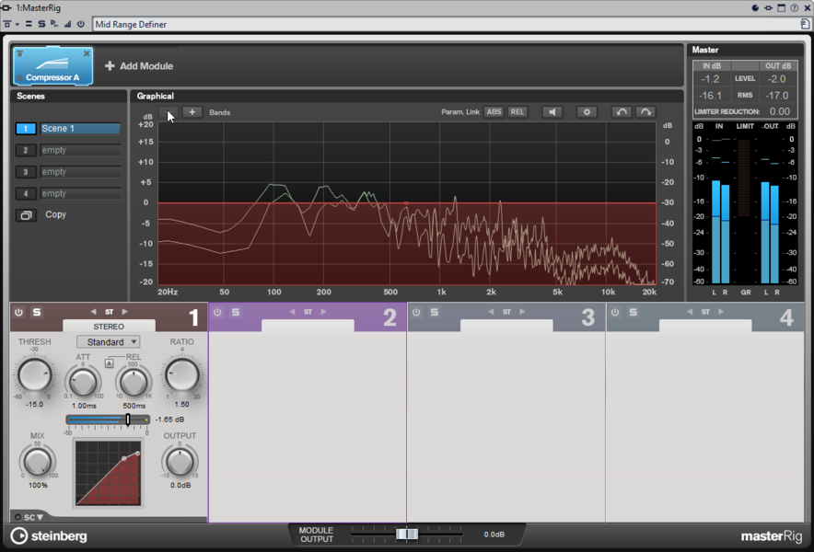Click the OUTPUT knob on band 1
Image resolution: width=814 pixels, height=552 pixels.
click(180, 462)
